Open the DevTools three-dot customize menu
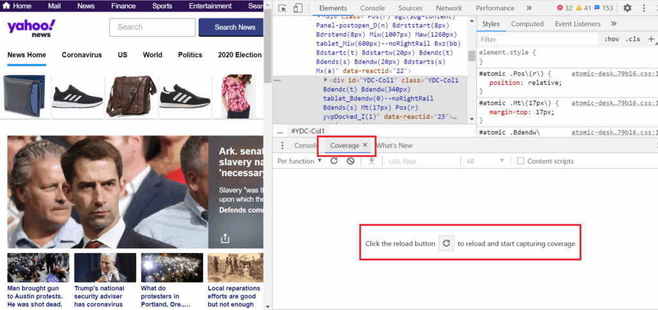This screenshot has width=658, height=310. [644, 8]
